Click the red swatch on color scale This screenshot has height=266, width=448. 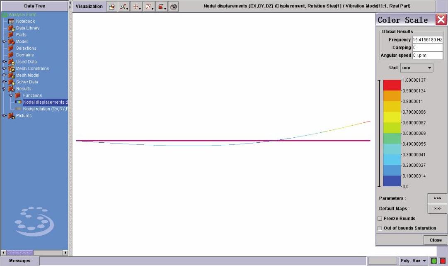point(392,85)
